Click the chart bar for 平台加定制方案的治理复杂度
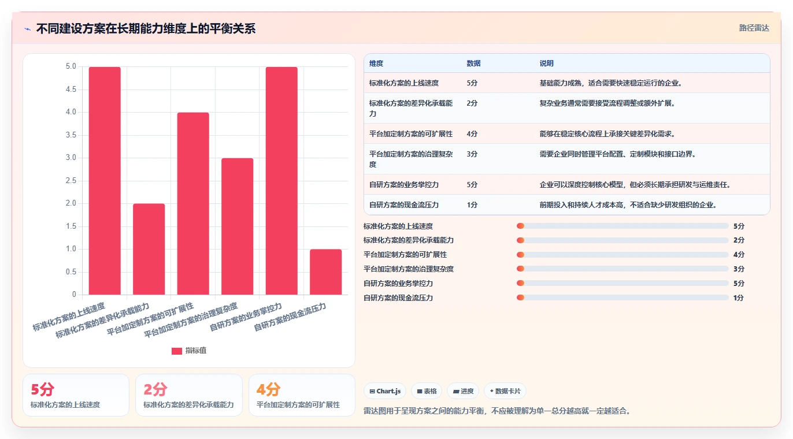793x439 pixels. [x=238, y=226]
